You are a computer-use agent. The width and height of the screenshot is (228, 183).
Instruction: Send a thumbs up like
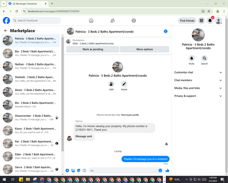point(167,171)
